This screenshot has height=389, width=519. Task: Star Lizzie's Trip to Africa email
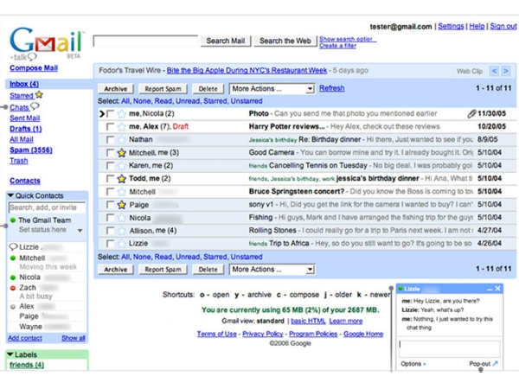tap(122, 244)
